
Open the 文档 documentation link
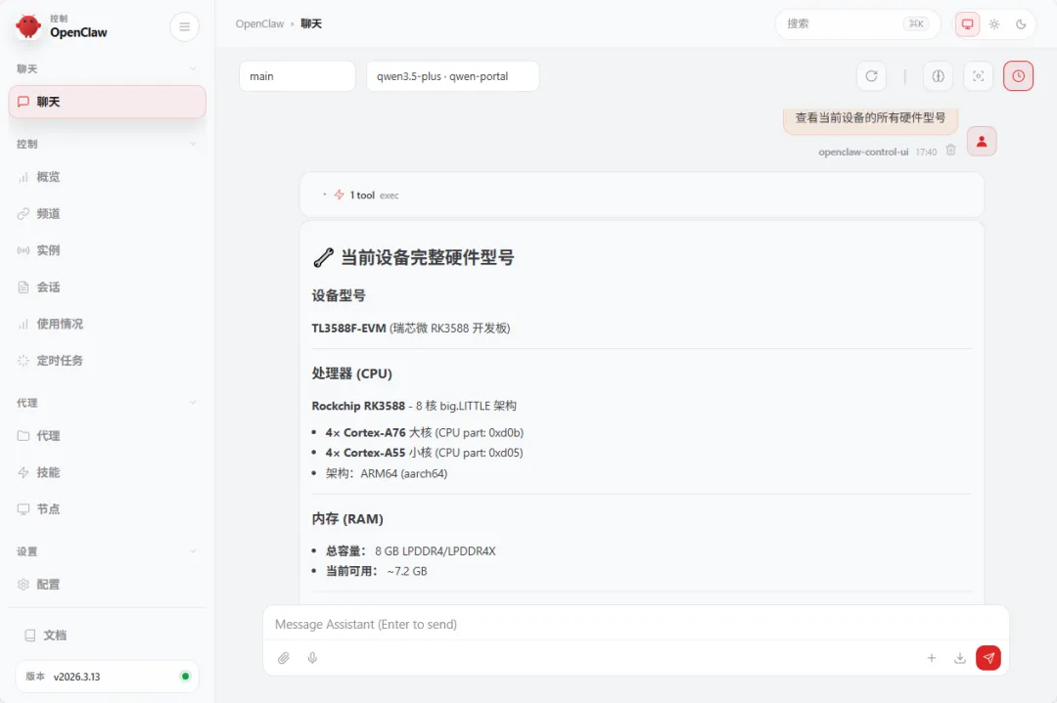pos(108,635)
